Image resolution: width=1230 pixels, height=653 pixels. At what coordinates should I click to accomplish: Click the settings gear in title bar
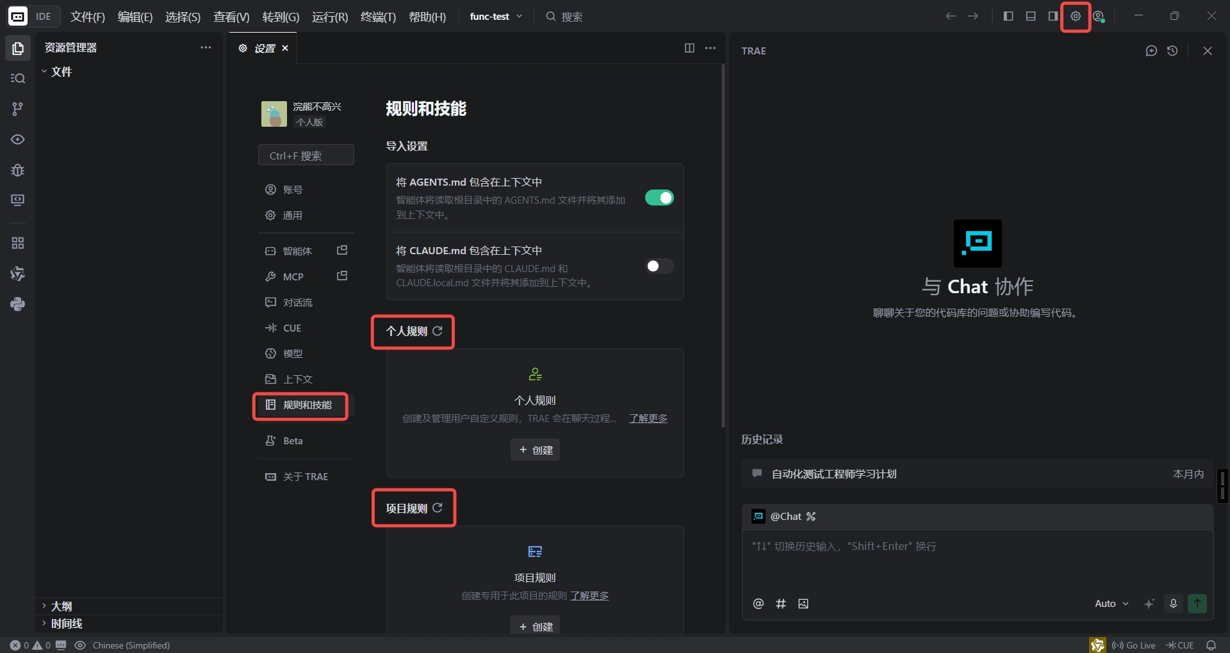tap(1076, 17)
